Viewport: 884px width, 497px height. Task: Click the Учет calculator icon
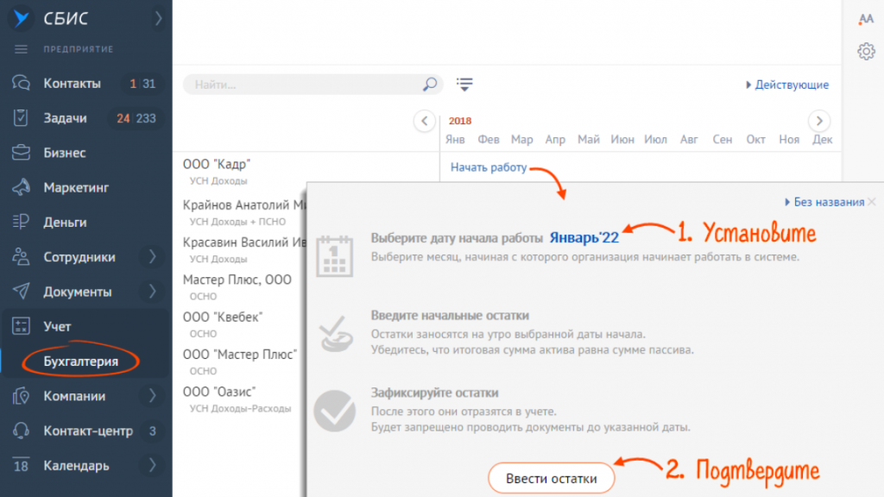pos(21,325)
